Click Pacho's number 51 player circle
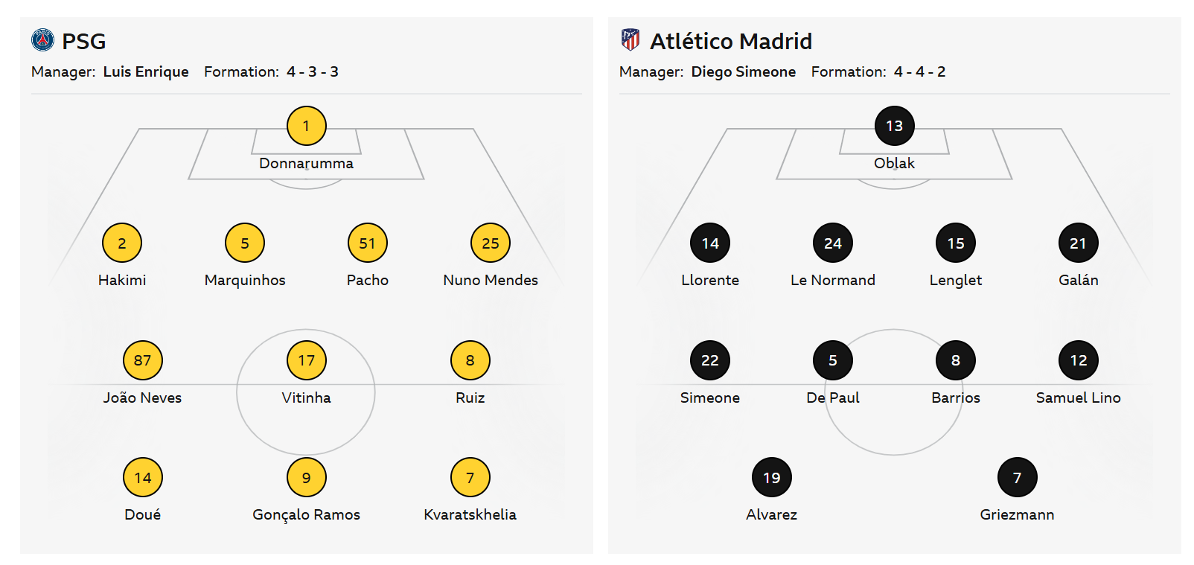Screen dimensions: 1194x565 point(367,243)
